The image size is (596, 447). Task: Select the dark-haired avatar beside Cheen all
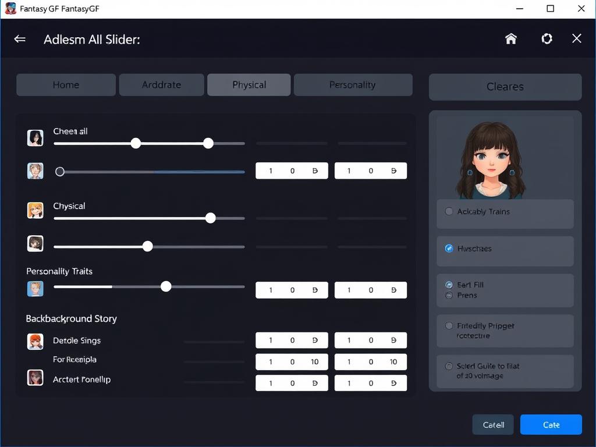(x=36, y=138)
